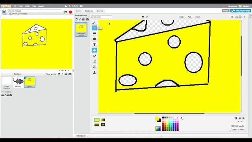Screen dimensions: 252x142
Task: Reset canvas zoom with equals icon
Action: click(240, 118)
